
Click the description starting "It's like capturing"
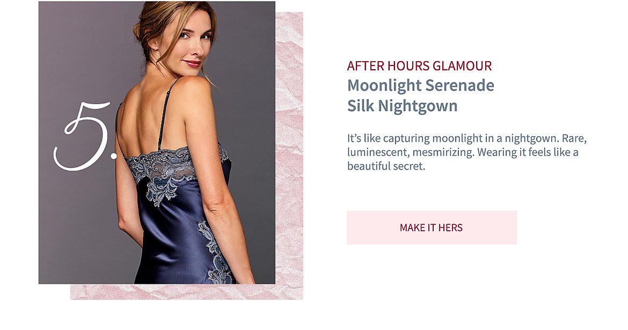[x=467, y=152]
